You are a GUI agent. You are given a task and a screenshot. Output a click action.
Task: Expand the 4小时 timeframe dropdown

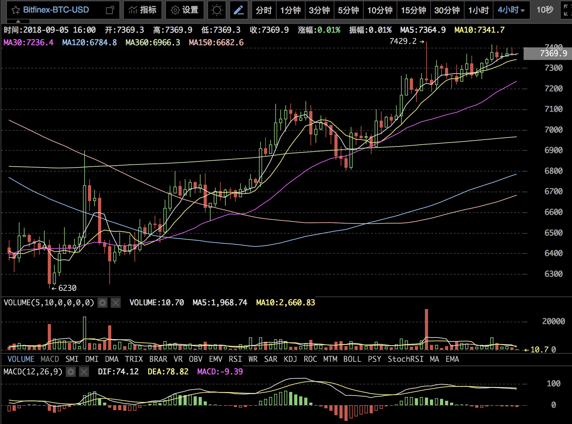pyautogui.click(x=511, y=10)
